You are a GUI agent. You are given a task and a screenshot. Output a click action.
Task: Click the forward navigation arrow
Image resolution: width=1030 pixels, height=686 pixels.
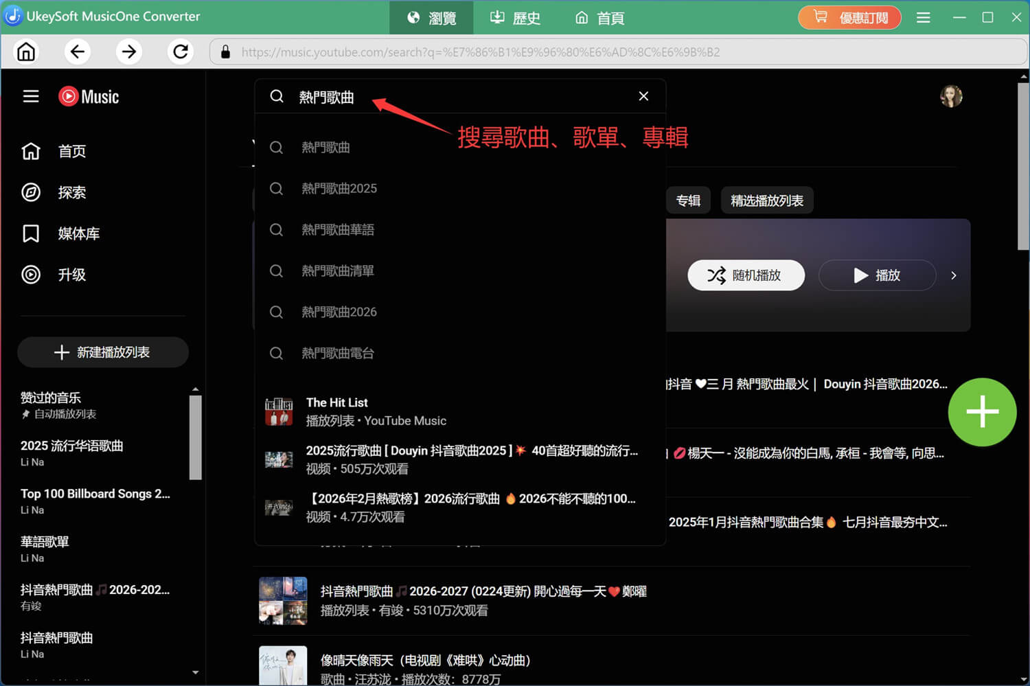tap(129, 52)
